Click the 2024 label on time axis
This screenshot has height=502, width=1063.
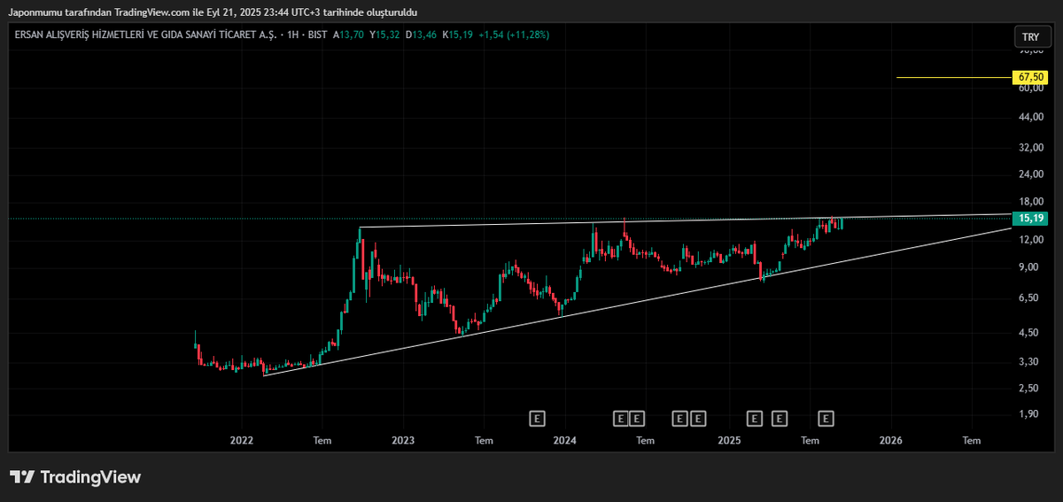[x=565, y=440]
